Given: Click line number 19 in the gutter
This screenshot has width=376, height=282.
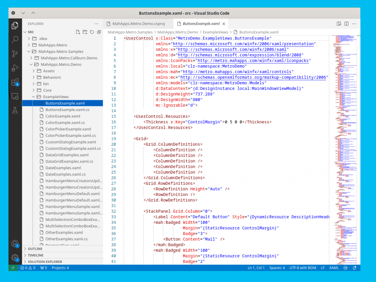Looking at the screenshot, I should 113,138.
